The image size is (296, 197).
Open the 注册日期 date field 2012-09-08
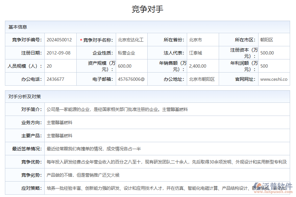[61, 53]
